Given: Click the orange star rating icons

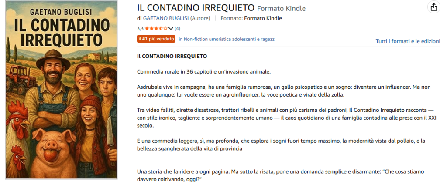Looking at the screenshot, I should [x=156, y=28].
